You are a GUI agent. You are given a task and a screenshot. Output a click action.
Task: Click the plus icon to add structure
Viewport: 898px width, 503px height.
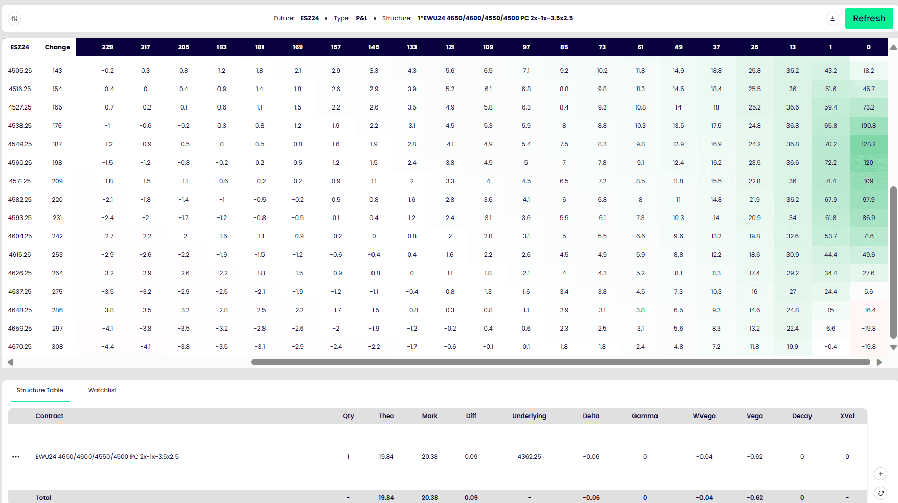pyautogui.click(x=880, y=474)
